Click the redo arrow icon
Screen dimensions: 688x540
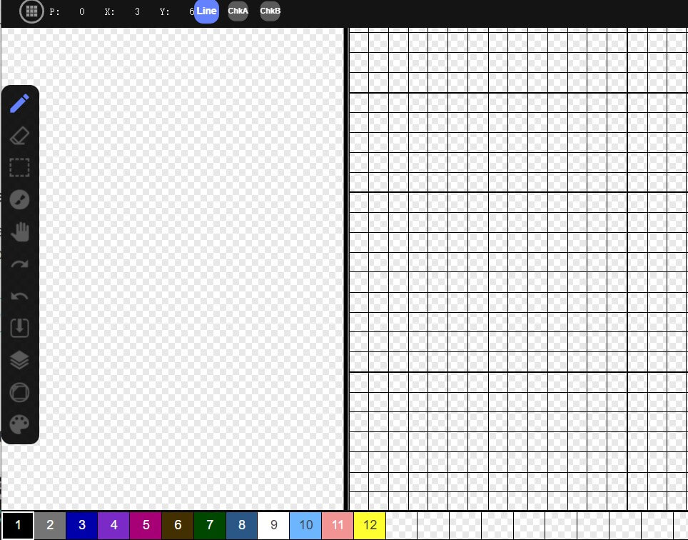pos(20,264)
